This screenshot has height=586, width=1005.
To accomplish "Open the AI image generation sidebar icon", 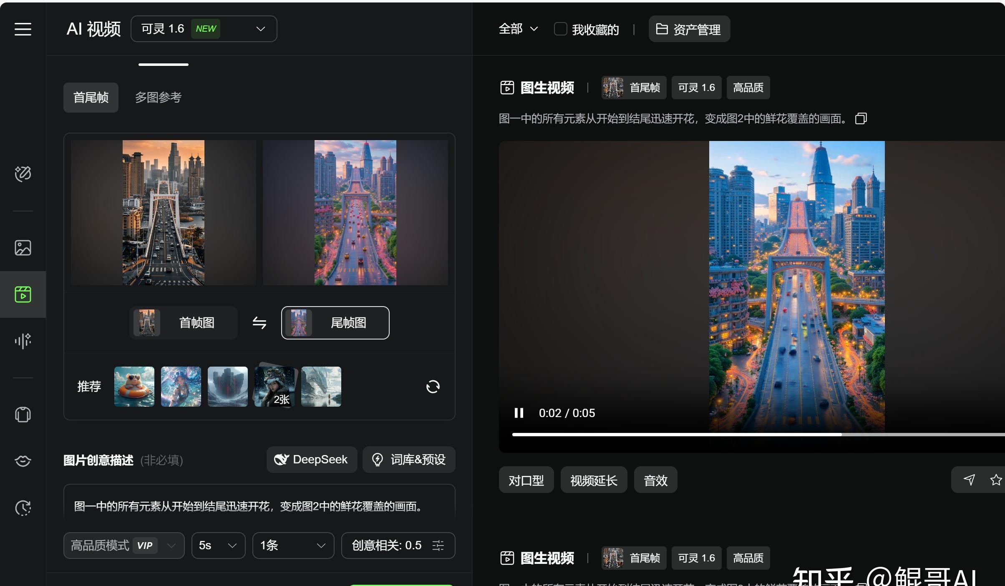I will [x=23, y=248].
